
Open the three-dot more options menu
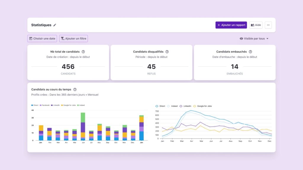268,25
